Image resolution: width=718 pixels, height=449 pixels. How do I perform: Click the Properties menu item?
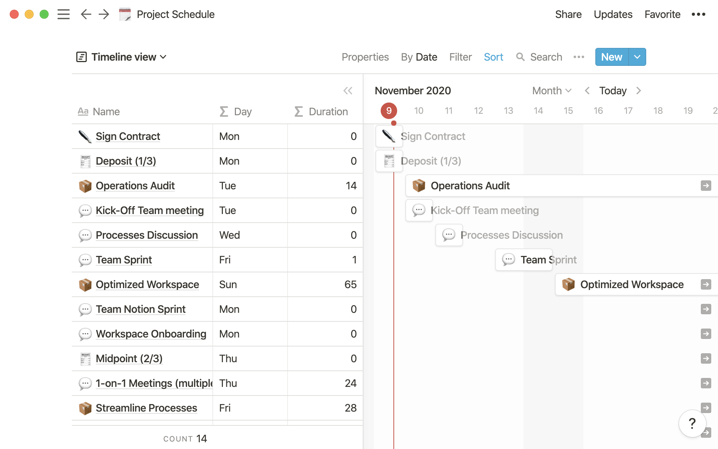pyautogui.click(x=365, y=57)
